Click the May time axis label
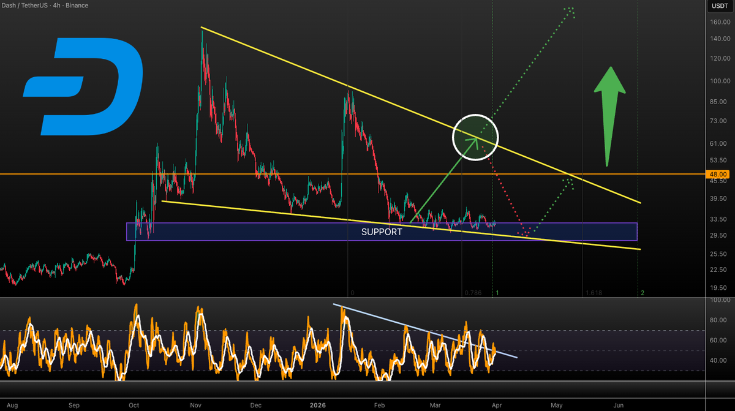Image resolution: width=735 pixels, height=411 pixels. tap(556, 405)
